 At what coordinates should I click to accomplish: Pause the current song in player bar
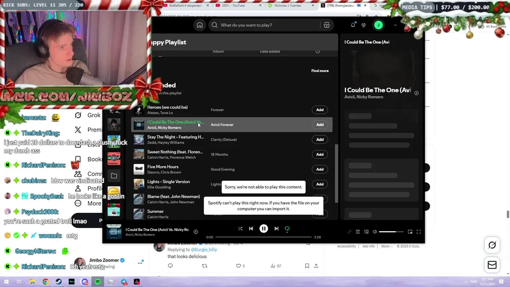[x=264, y=228]
